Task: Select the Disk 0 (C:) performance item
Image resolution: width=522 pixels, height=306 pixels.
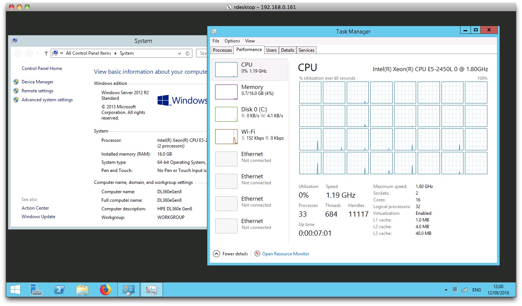Action: tap(249, 114)
